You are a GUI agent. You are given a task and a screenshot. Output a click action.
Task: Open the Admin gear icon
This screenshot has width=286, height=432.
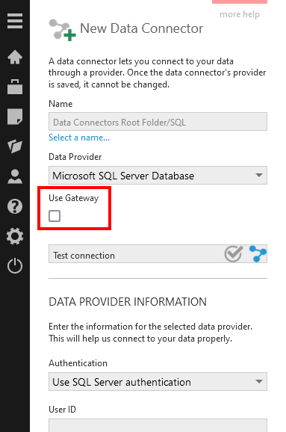15,236
